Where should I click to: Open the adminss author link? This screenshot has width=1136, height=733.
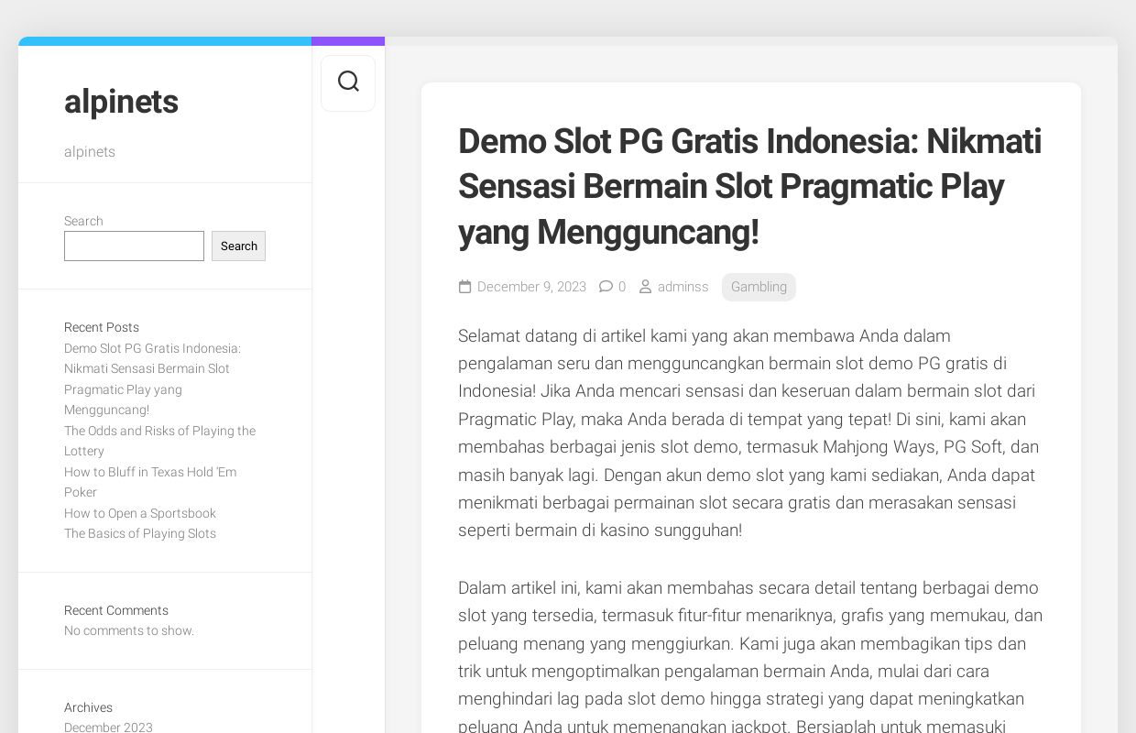[683, 287]
